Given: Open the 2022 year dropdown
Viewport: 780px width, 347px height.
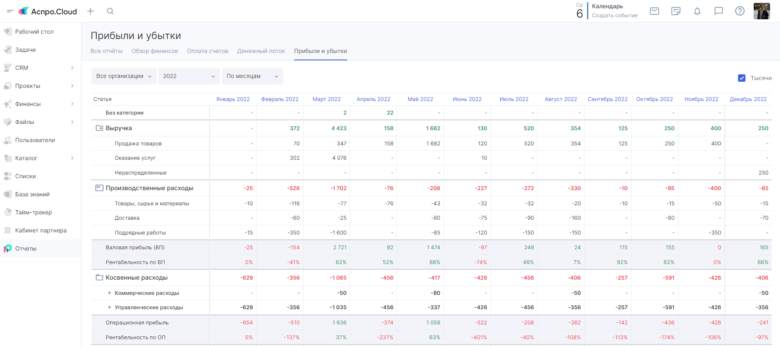Looking at the screenshot, I should 189,76.
